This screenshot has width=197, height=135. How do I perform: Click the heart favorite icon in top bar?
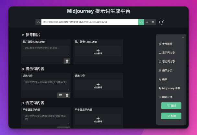coord(147,22)
